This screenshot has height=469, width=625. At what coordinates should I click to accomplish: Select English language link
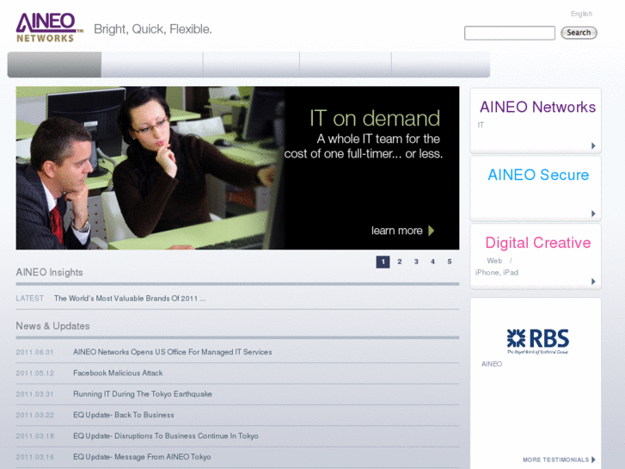(x=581, y=14)
